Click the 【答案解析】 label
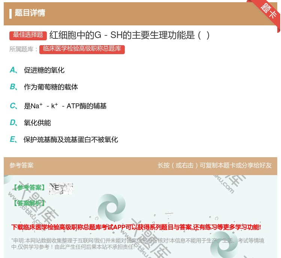281x258 pixels. 29,203
